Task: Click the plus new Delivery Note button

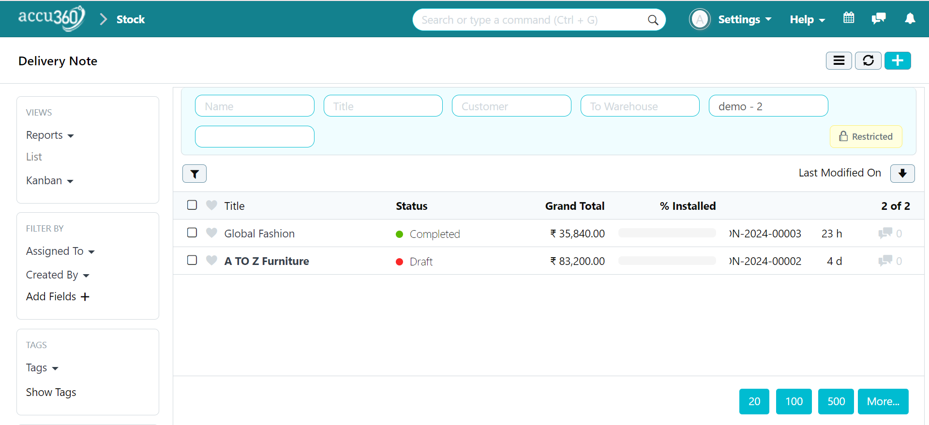Action: (x=898, y=60)
